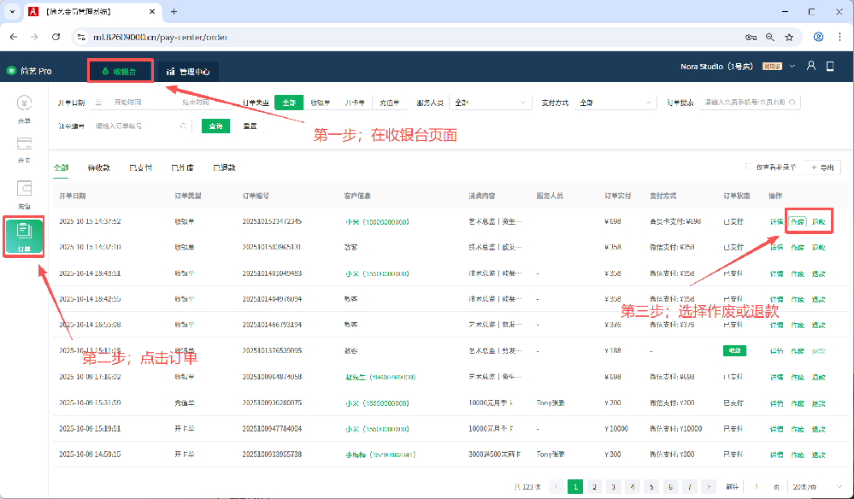Click the browser back arrow
This screenshot has height=499, width=854.
click(x=14, y=37)
